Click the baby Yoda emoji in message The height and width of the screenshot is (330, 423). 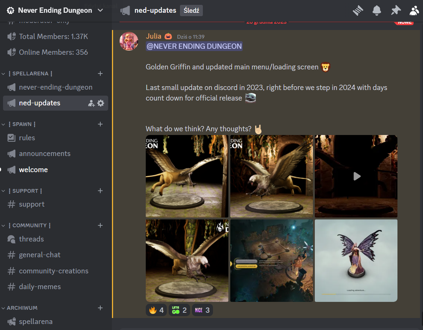250,98
